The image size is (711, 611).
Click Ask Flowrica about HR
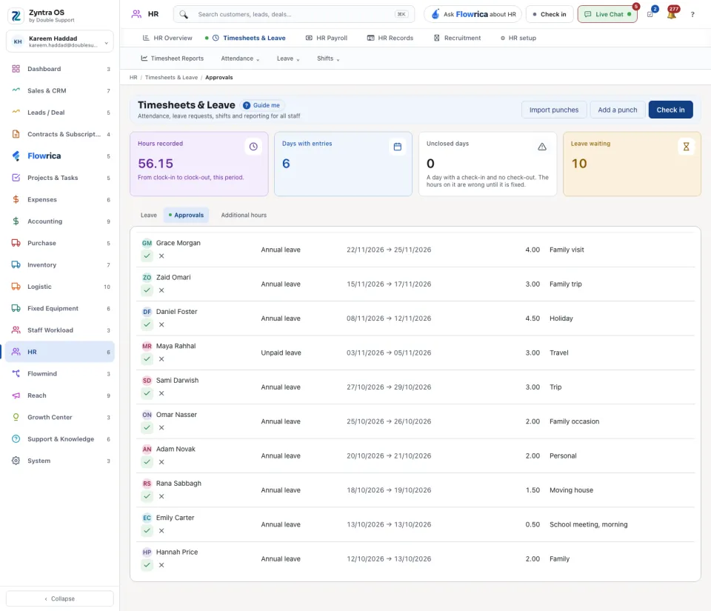[473, 15]
